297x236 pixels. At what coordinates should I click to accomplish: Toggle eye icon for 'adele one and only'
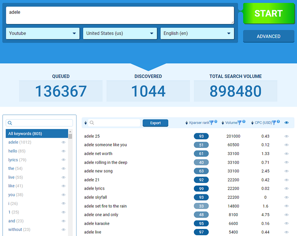pyautogui.click(x=286, y=215)
